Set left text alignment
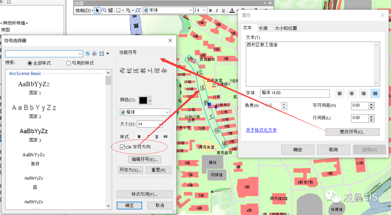The height and width of the screenshot is (215, 391). coord(340,93)
